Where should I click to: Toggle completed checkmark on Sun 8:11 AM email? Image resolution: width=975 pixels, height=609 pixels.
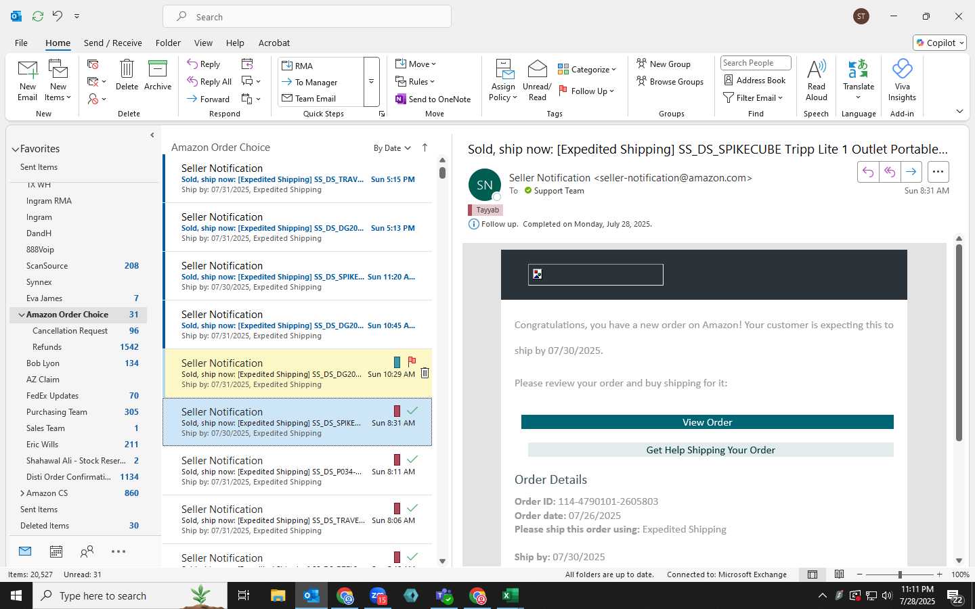412,459
